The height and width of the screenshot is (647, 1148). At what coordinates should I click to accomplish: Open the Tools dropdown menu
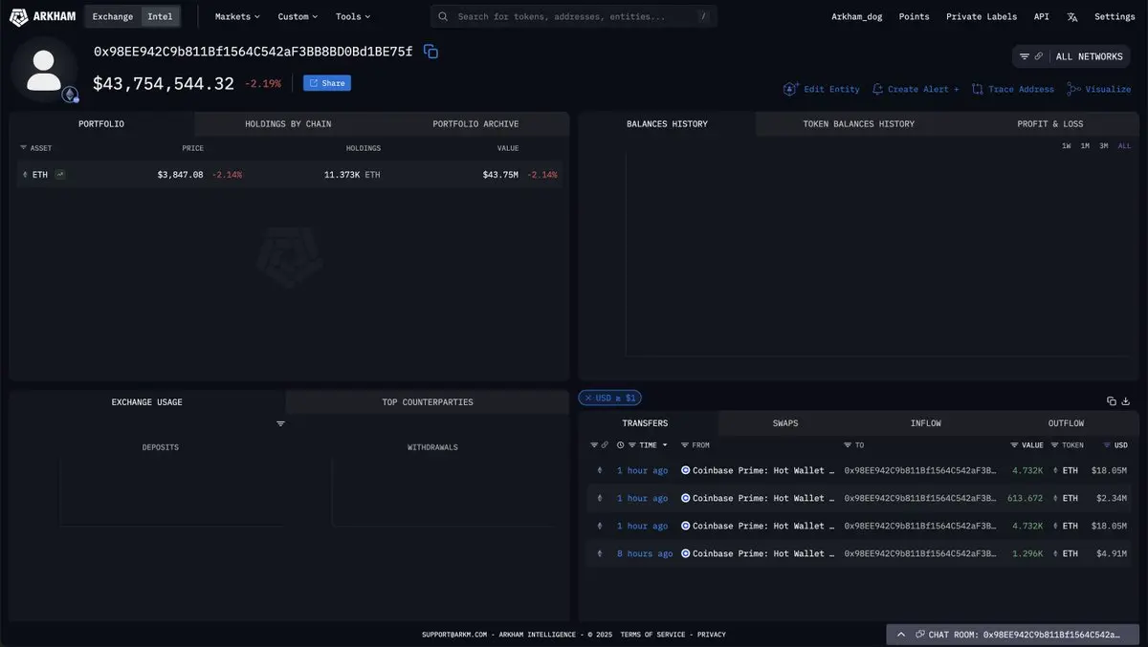[353, 16]
